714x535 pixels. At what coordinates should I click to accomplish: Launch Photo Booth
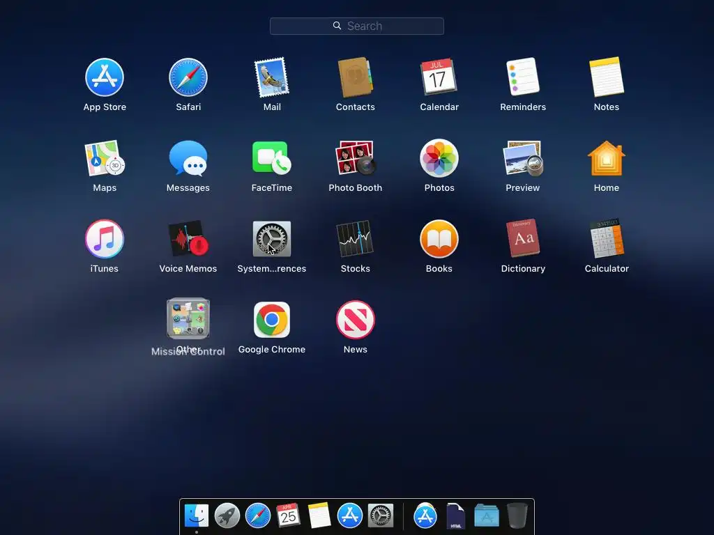355,158
